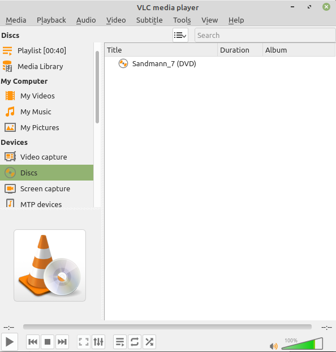Image resolution: width=336 pixels, height=352 pixels.
Task: Stop playback
Action: (48, 342)
